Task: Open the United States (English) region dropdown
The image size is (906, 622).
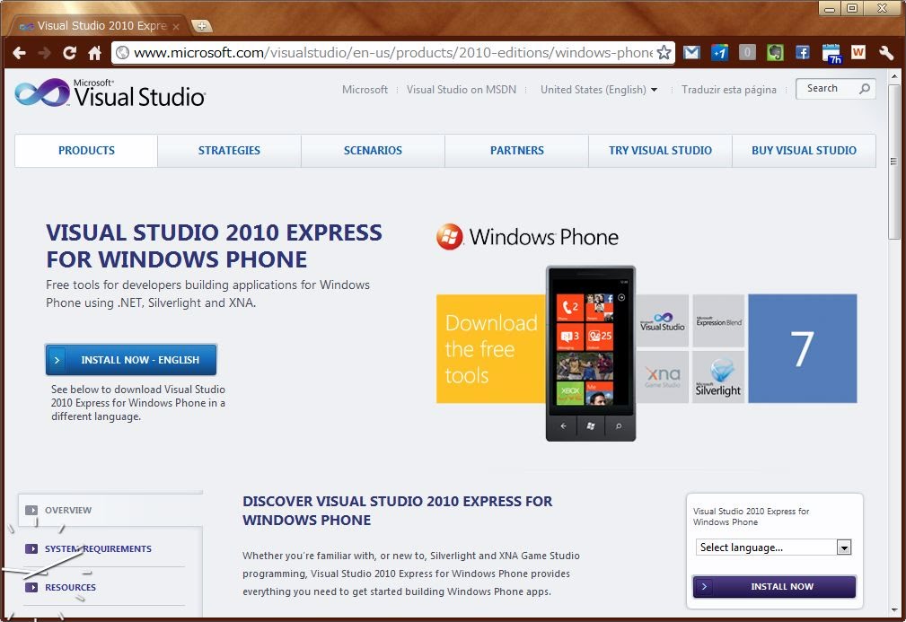Action: (x=598, y=90)
